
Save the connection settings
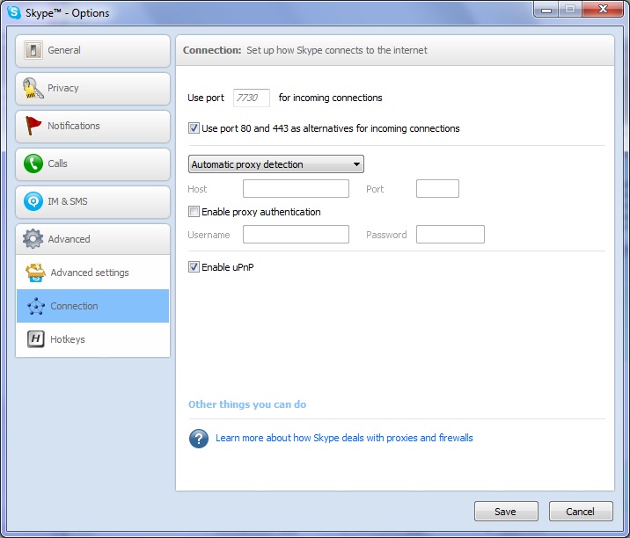(506, 511)
